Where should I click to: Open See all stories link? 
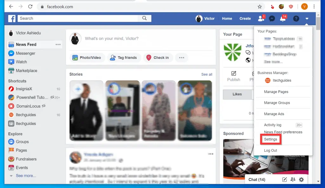point(207,74)
